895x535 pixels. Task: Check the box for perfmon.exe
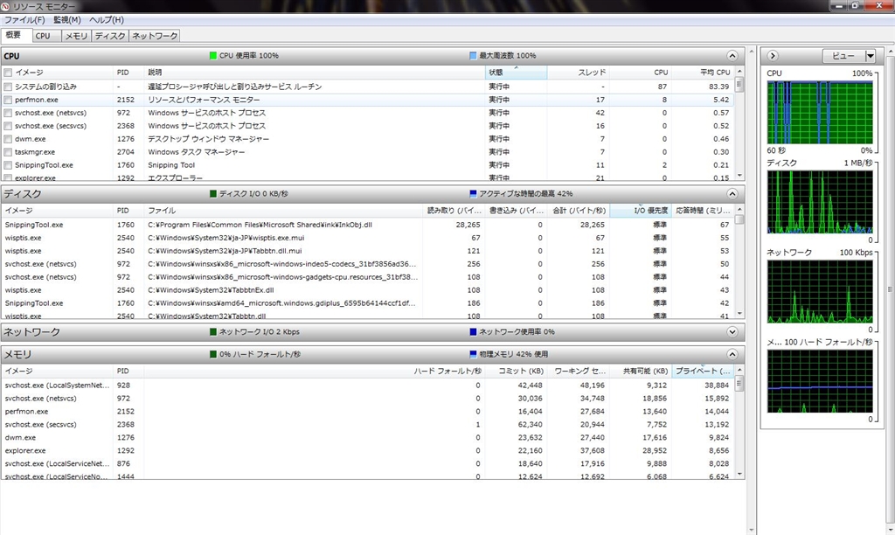[x=8, y=100]
